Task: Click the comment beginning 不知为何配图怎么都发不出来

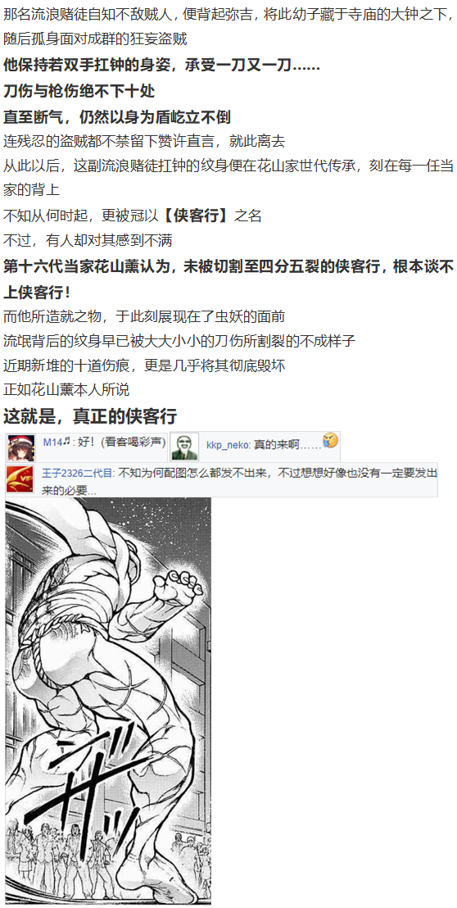Action: click(239, 481)
